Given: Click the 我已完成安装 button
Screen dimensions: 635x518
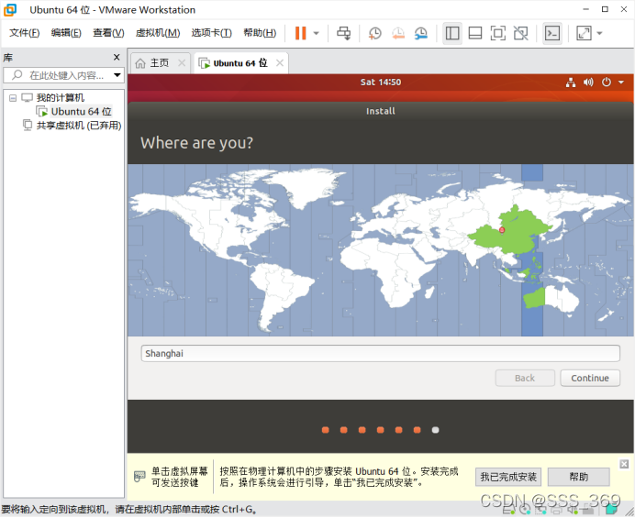Looking at the screenshot, I should tap(508, 477).
